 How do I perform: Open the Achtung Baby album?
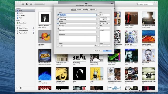click(x=131, y=74)
